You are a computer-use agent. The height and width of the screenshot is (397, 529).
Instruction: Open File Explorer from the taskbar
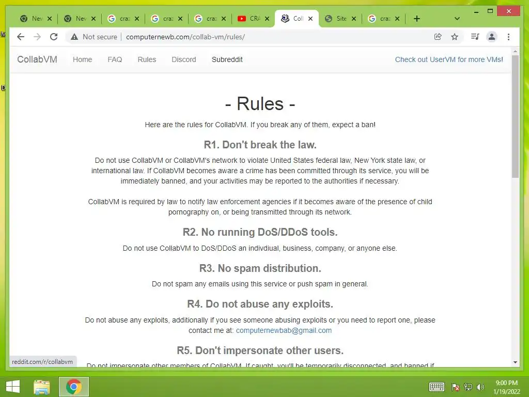42,387
